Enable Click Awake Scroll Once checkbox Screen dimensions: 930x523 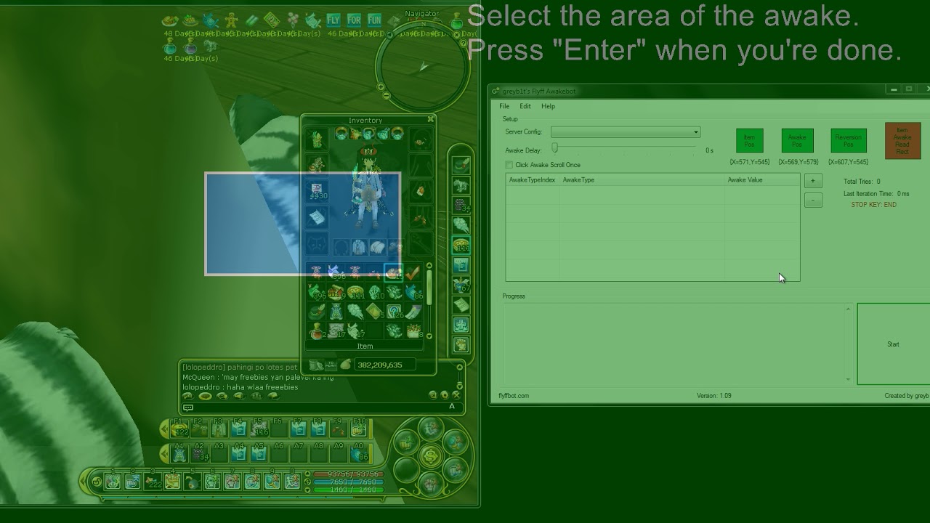[509, 165]
